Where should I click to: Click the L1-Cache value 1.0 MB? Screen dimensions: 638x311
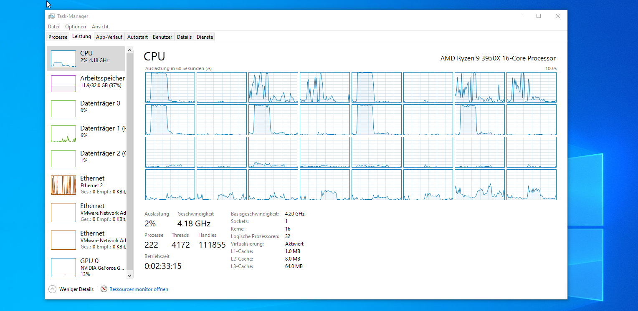coord(293,251)
